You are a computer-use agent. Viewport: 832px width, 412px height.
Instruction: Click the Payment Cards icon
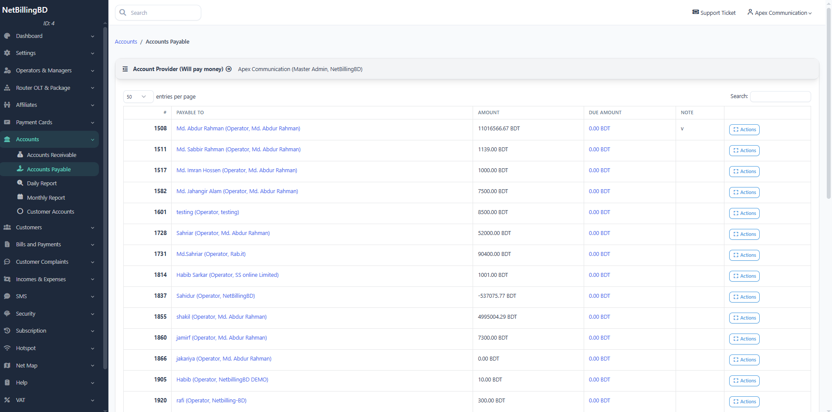(x=7, y=122)
